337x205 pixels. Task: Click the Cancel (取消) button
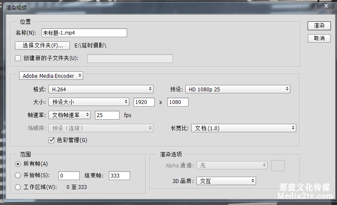(319, 38)
